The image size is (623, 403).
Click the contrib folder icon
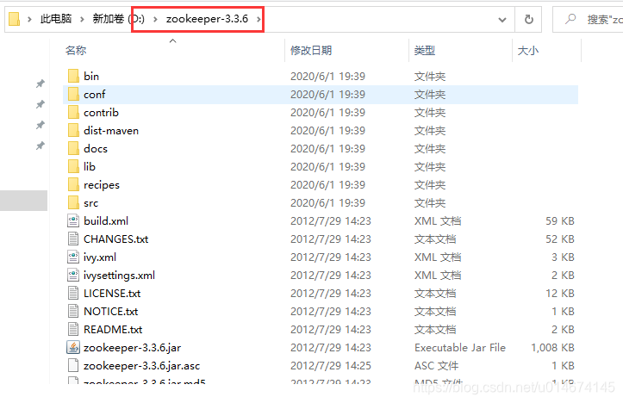point(73,112)
